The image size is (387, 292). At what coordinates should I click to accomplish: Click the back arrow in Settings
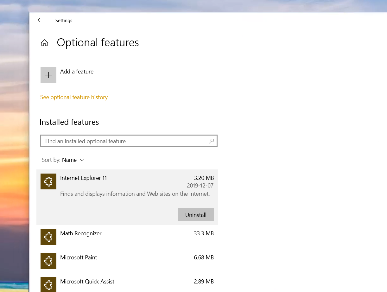click(x=40, y=20)
